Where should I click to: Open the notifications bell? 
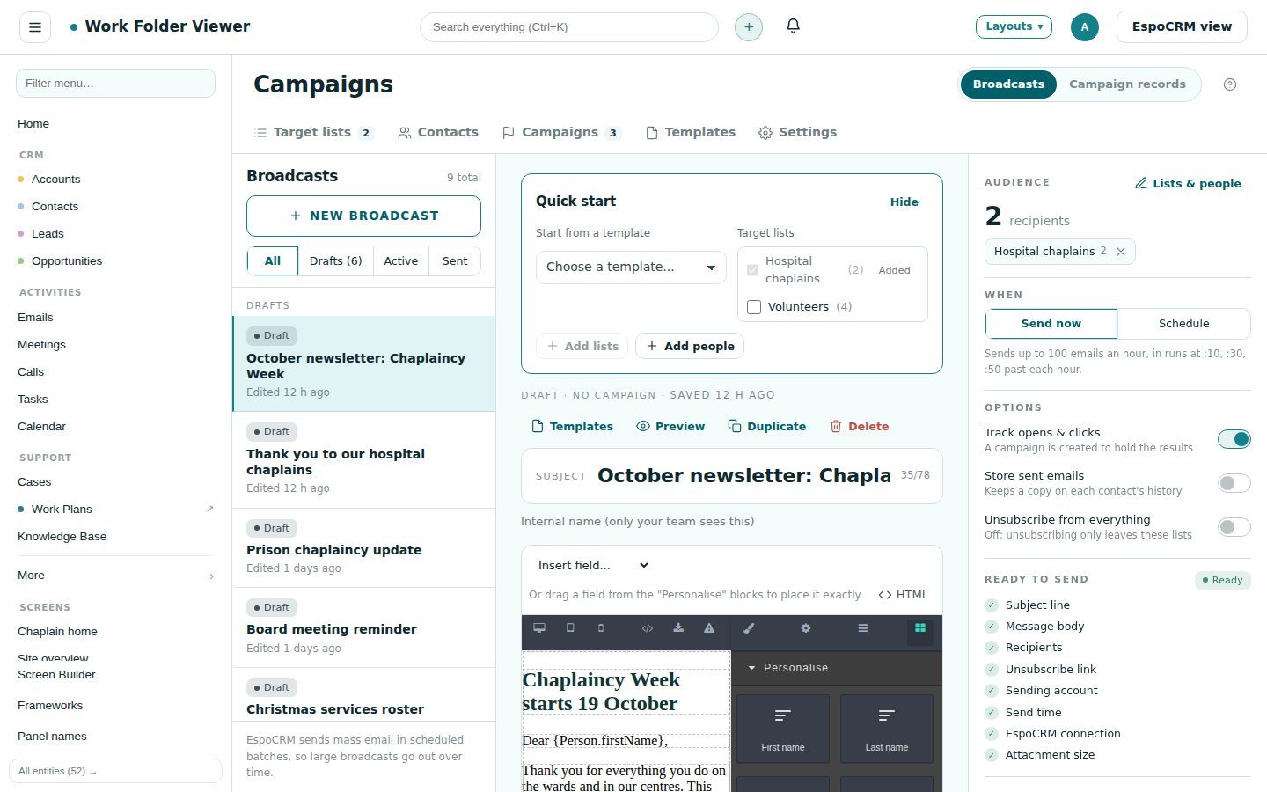[x=793, y=26]
